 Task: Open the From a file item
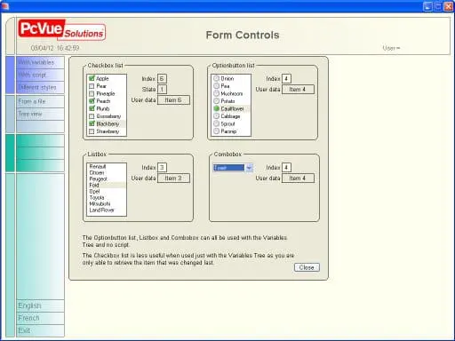pyautogui.click(x=40, y=101)
